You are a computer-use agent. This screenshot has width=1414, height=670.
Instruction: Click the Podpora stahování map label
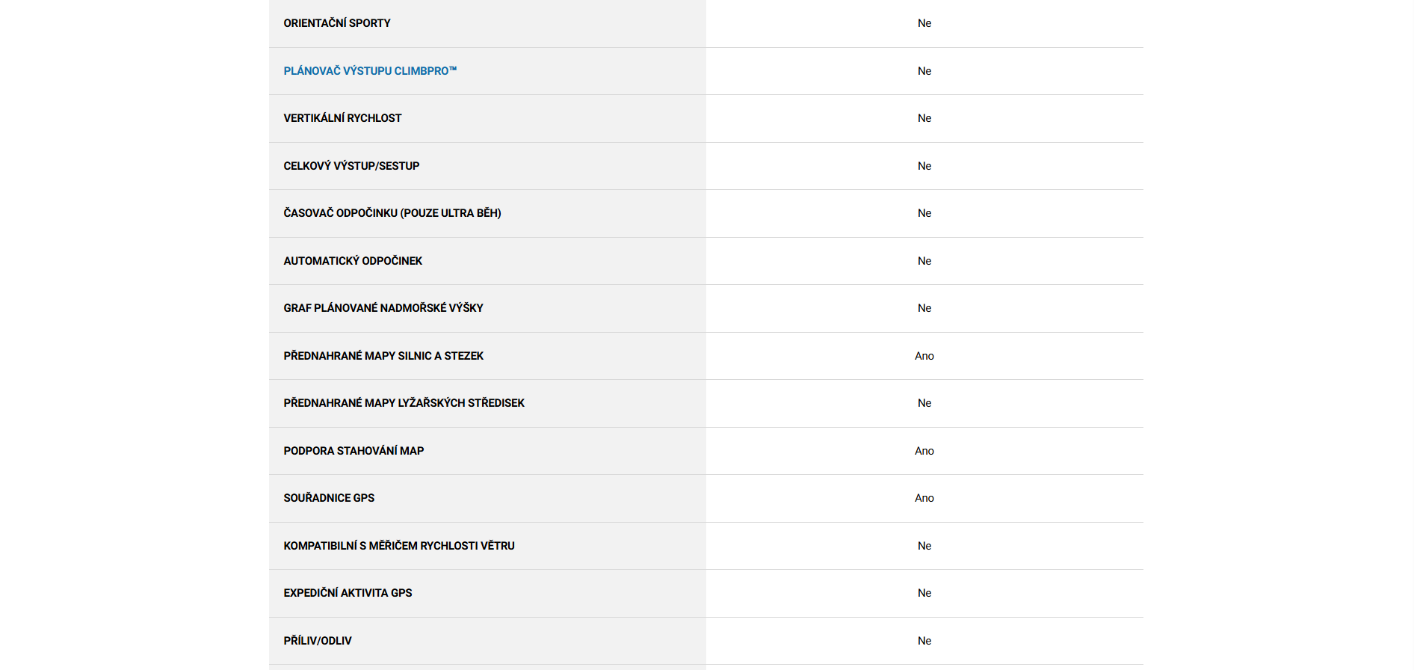pos(353,451)
